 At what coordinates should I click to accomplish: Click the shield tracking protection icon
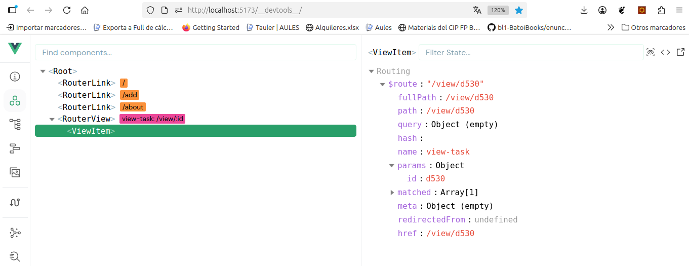tap(150, 10)
